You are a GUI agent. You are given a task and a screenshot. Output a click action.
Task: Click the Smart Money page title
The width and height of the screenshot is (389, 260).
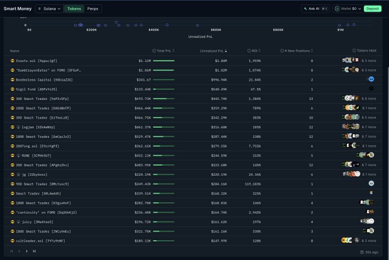coord(18,9)
